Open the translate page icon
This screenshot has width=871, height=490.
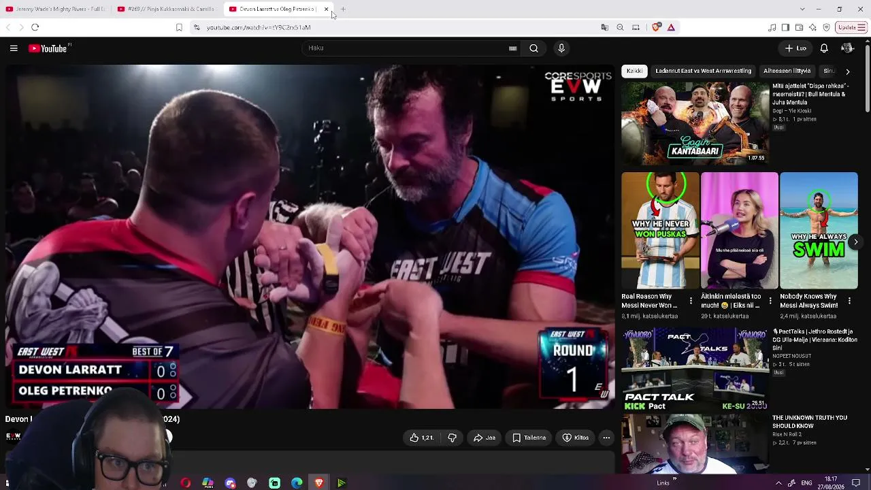coord(604,27)
